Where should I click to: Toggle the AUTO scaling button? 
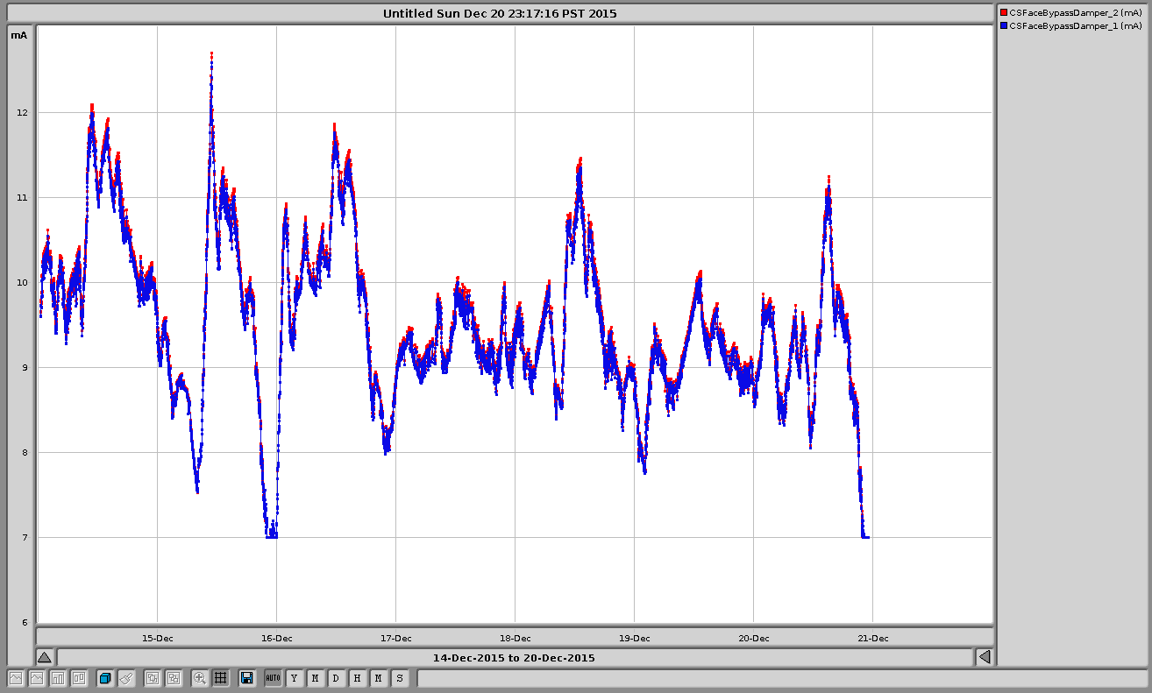point(273,678)
